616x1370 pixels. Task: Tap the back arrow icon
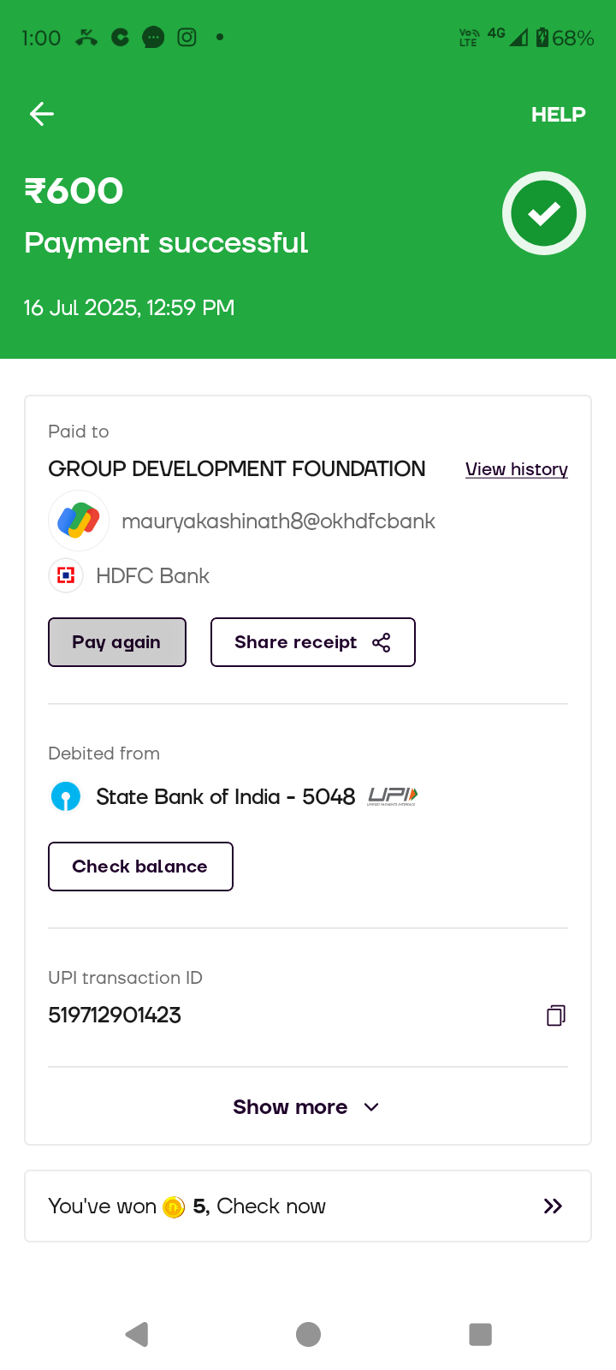tap(41, 114)
